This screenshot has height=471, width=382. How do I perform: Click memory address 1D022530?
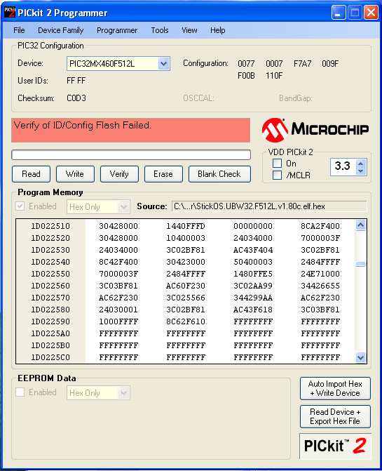coord(50,250)
